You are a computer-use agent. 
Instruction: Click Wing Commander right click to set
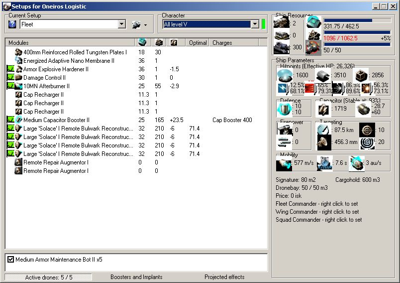click(317, 212)
